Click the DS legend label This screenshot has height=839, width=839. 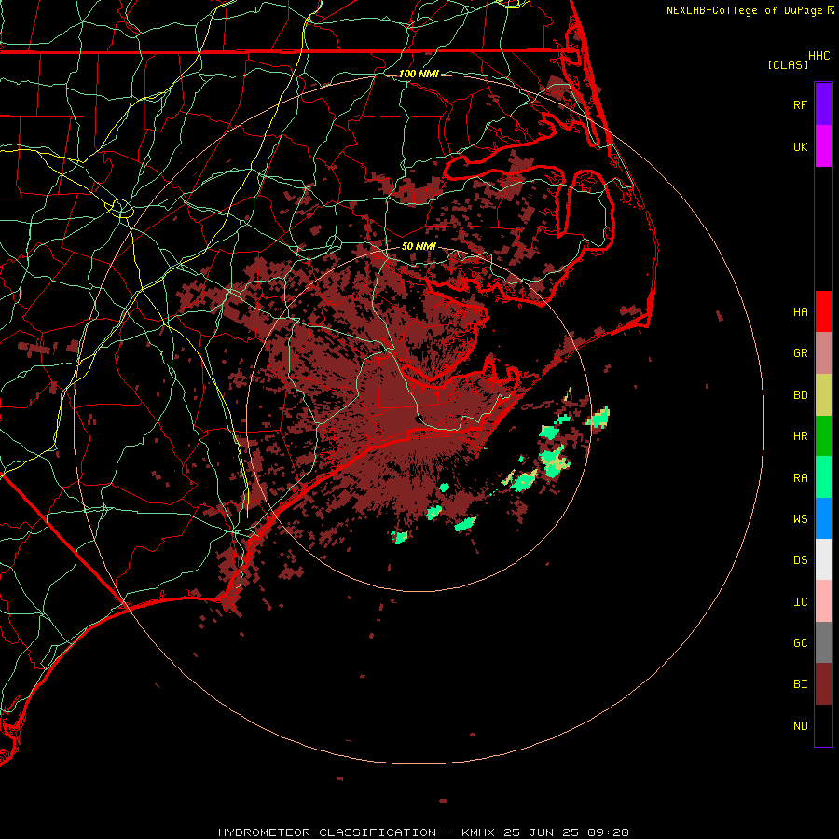[x=800, y=559]
